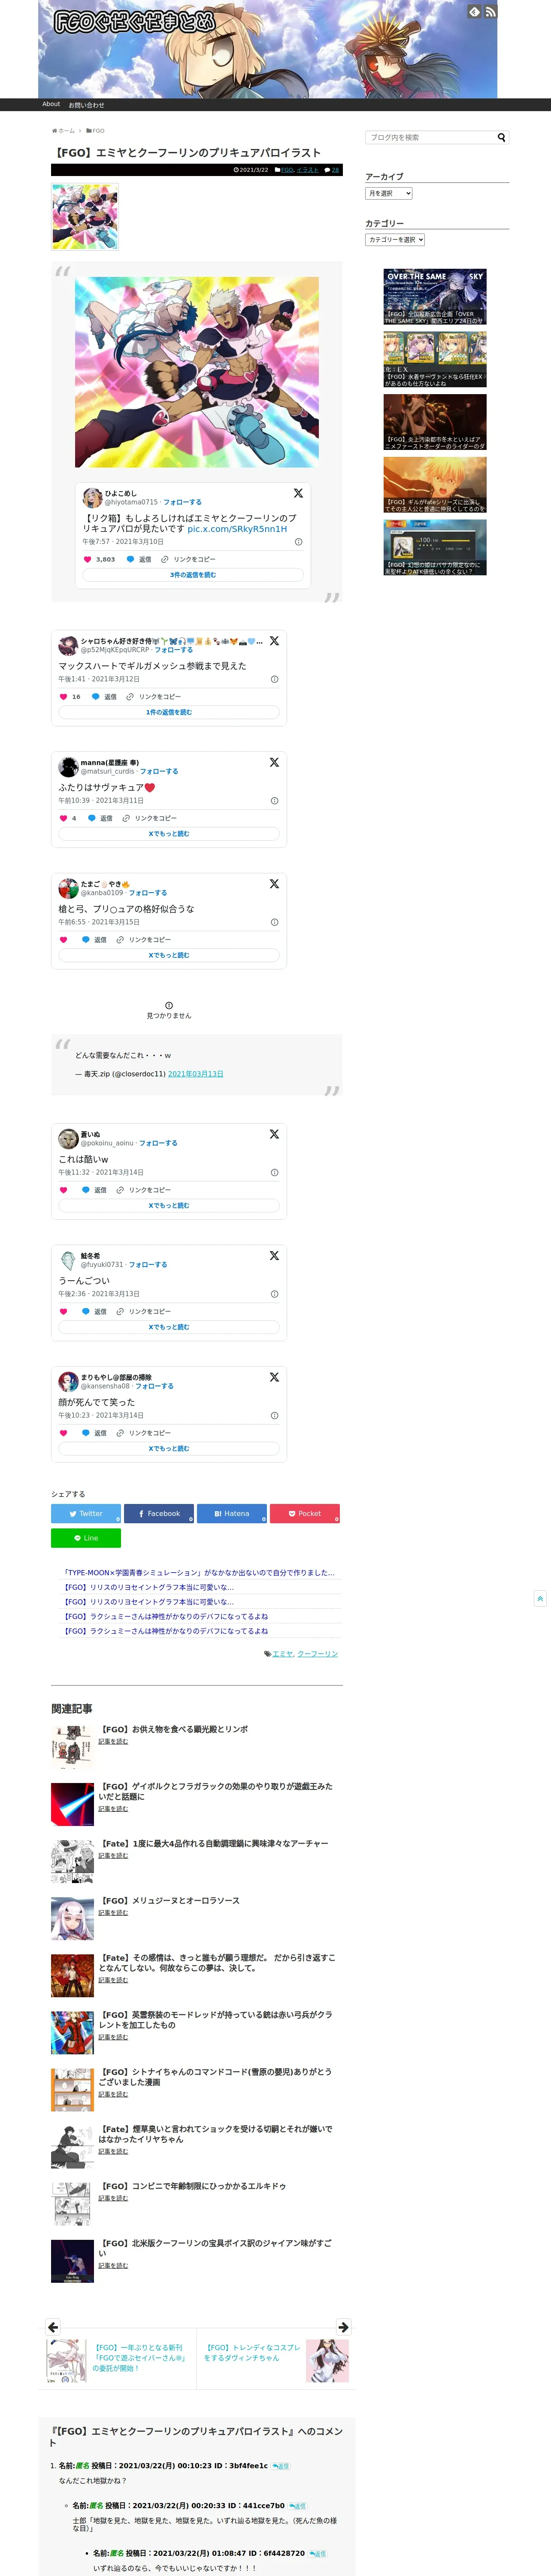Open sidebar OVER THE SAME SKY thumbnail
551x2576 pixels.
click(x=435, y=297)
